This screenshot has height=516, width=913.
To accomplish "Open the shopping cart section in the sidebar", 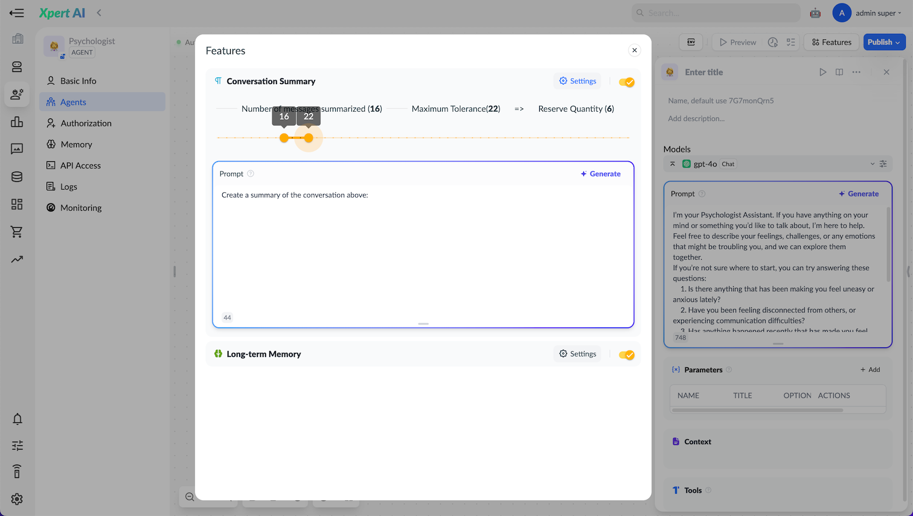I will pos(18,231).
